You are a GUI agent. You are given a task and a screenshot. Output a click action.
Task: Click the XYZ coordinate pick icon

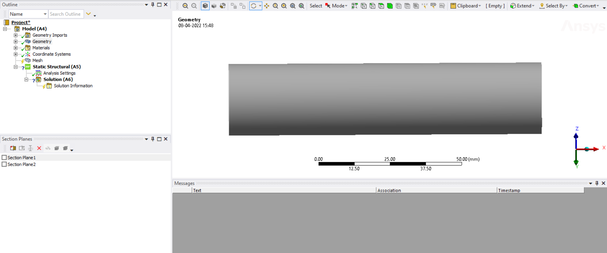(424, 6)
